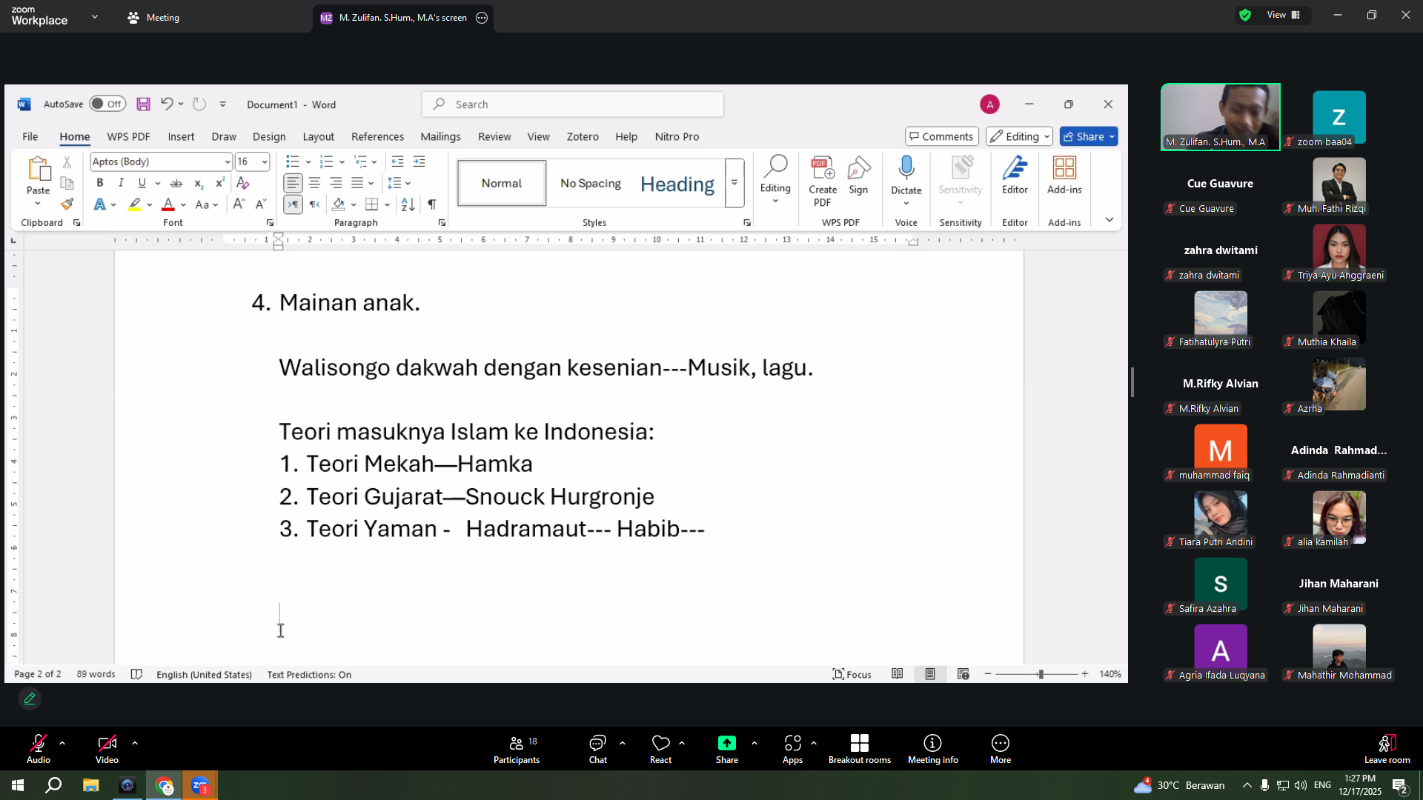Click the Word Search box

(x=573, y=104)
